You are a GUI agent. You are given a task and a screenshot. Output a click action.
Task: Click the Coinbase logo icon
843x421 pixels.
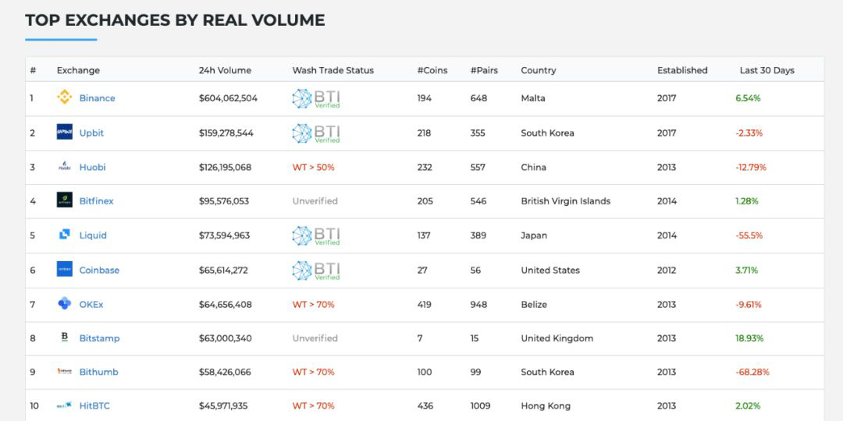[x=65, y=270]
